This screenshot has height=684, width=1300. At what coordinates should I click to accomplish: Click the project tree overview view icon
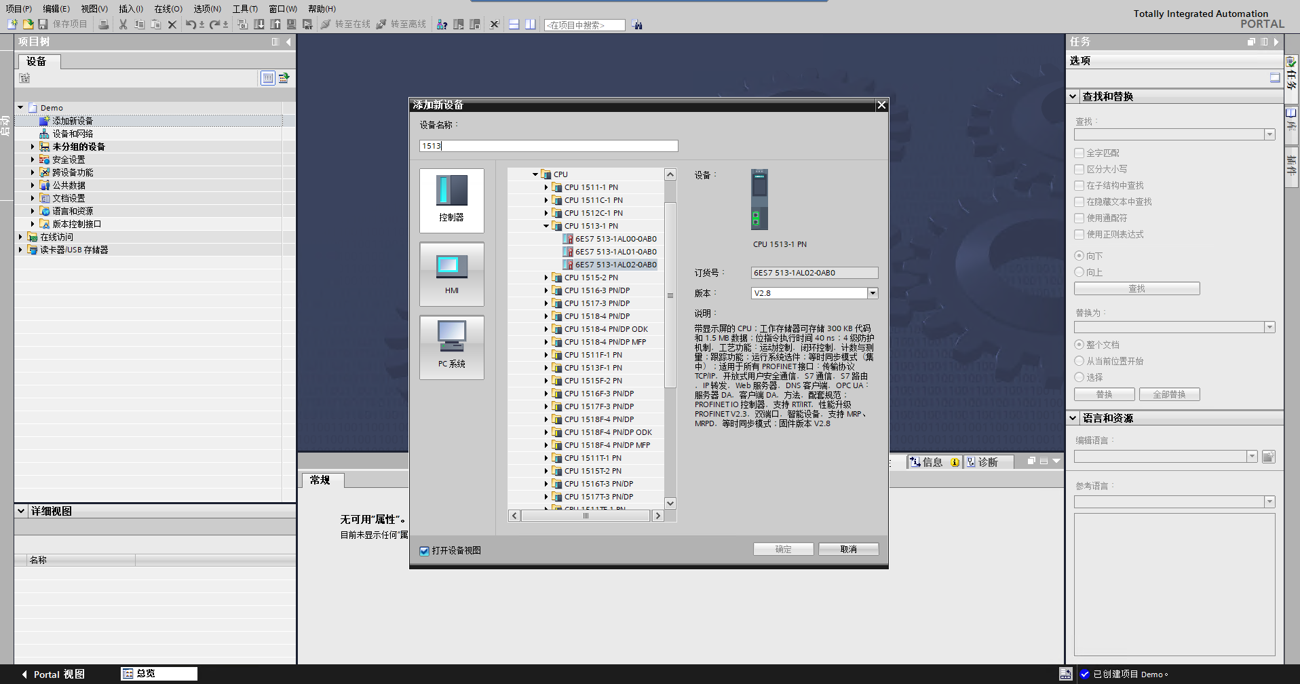(268, 78)
